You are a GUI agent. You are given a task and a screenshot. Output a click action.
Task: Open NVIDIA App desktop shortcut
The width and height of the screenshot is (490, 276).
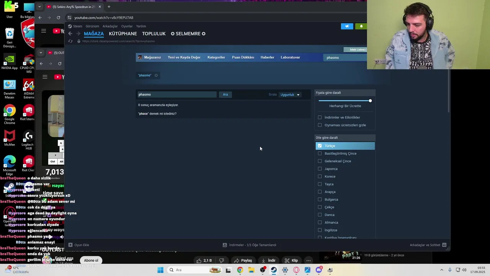(x=10, y=62)
